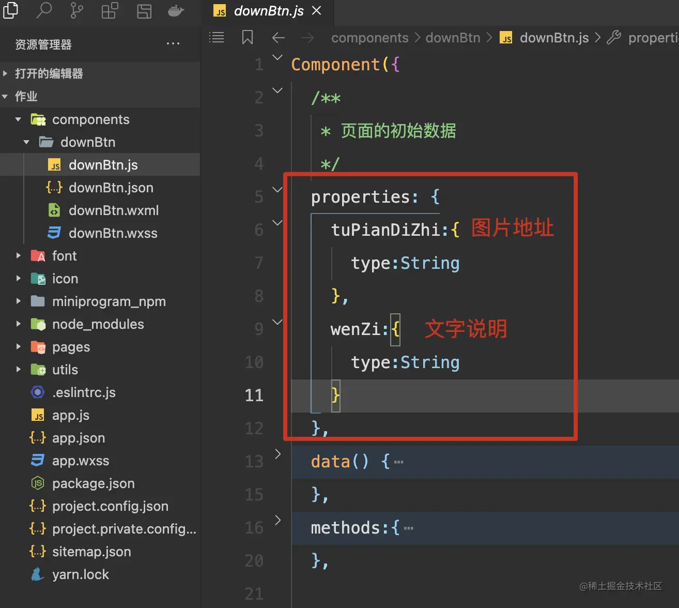Fold the wenZi block at line 9
Image resolution: width=679 pixels, height=608 pixels.
tap(277, 322)
